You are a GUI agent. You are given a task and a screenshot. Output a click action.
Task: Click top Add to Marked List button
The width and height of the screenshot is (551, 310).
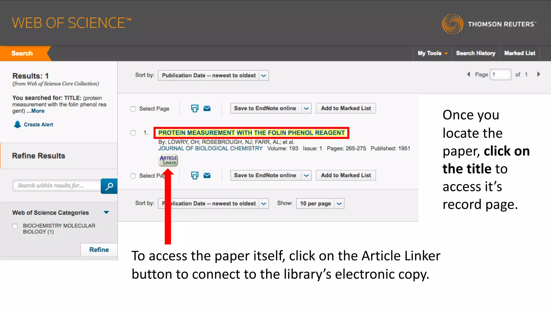click(x=346, y=108)
